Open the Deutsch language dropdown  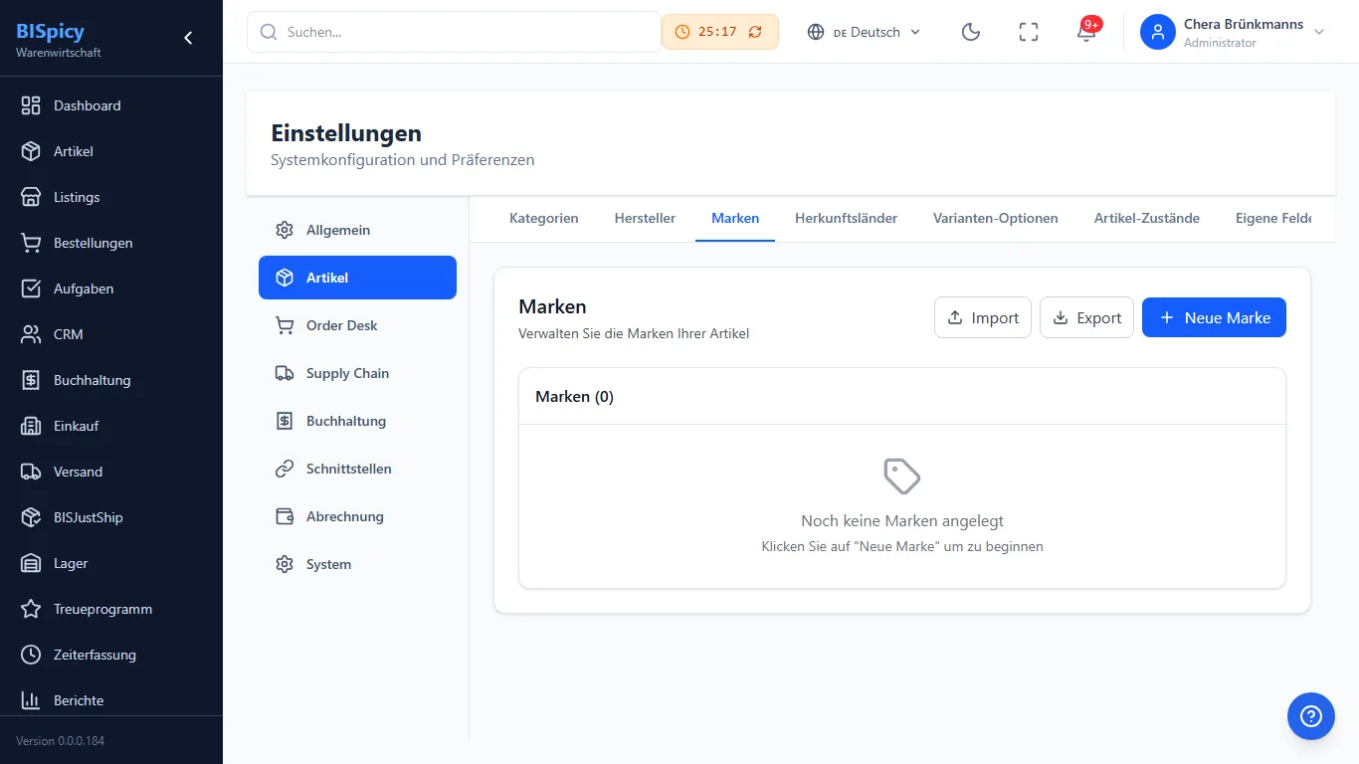tap(865, 32)
